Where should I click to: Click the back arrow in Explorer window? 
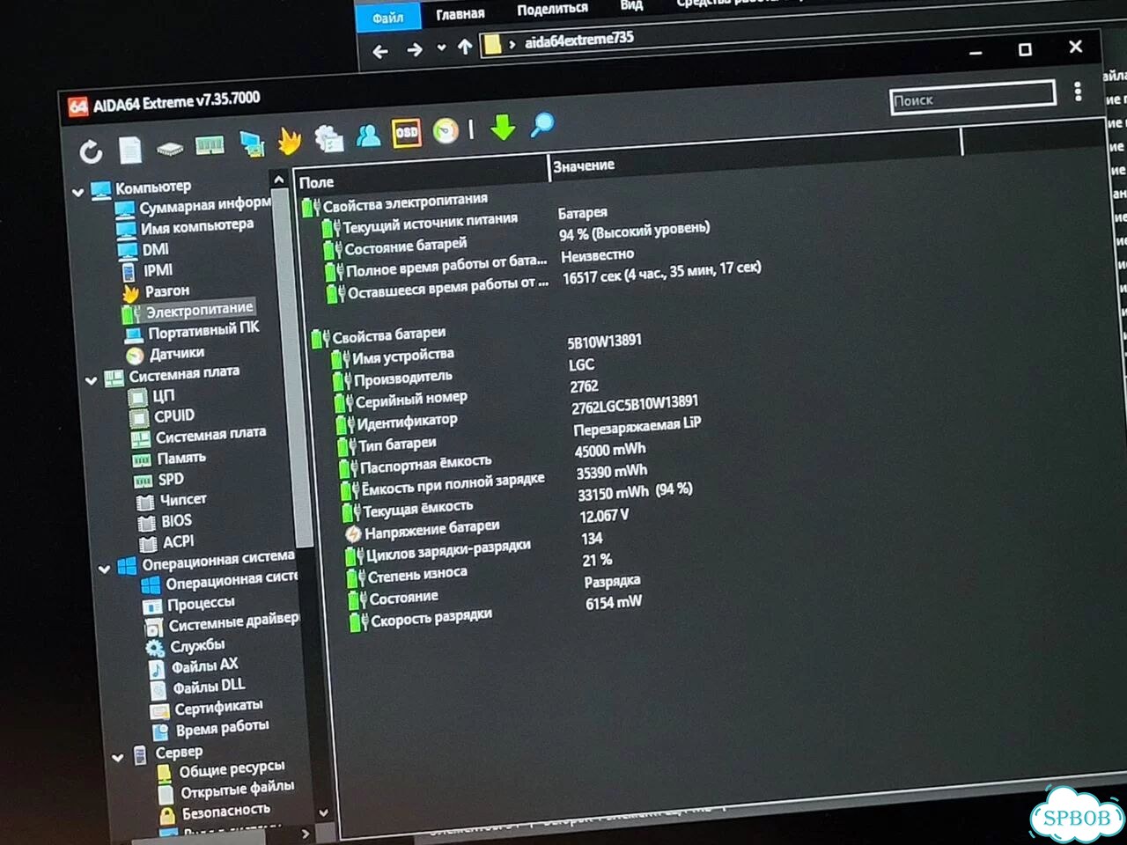(x=380, y=52)
